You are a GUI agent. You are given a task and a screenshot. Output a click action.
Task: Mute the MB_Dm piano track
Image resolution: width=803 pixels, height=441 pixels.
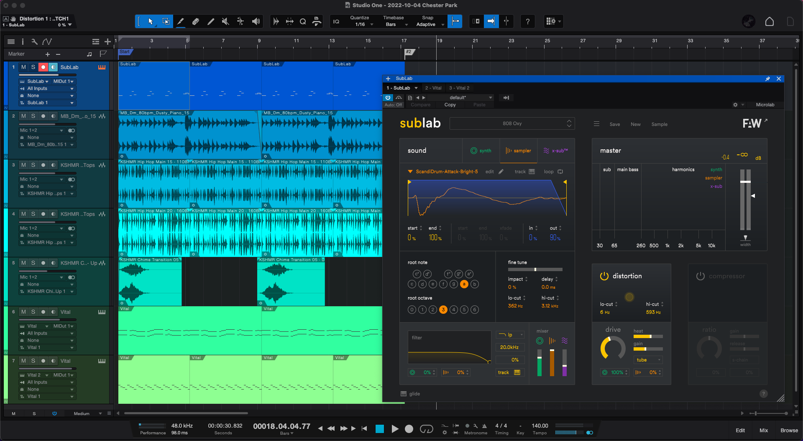(x=23, y=116)
